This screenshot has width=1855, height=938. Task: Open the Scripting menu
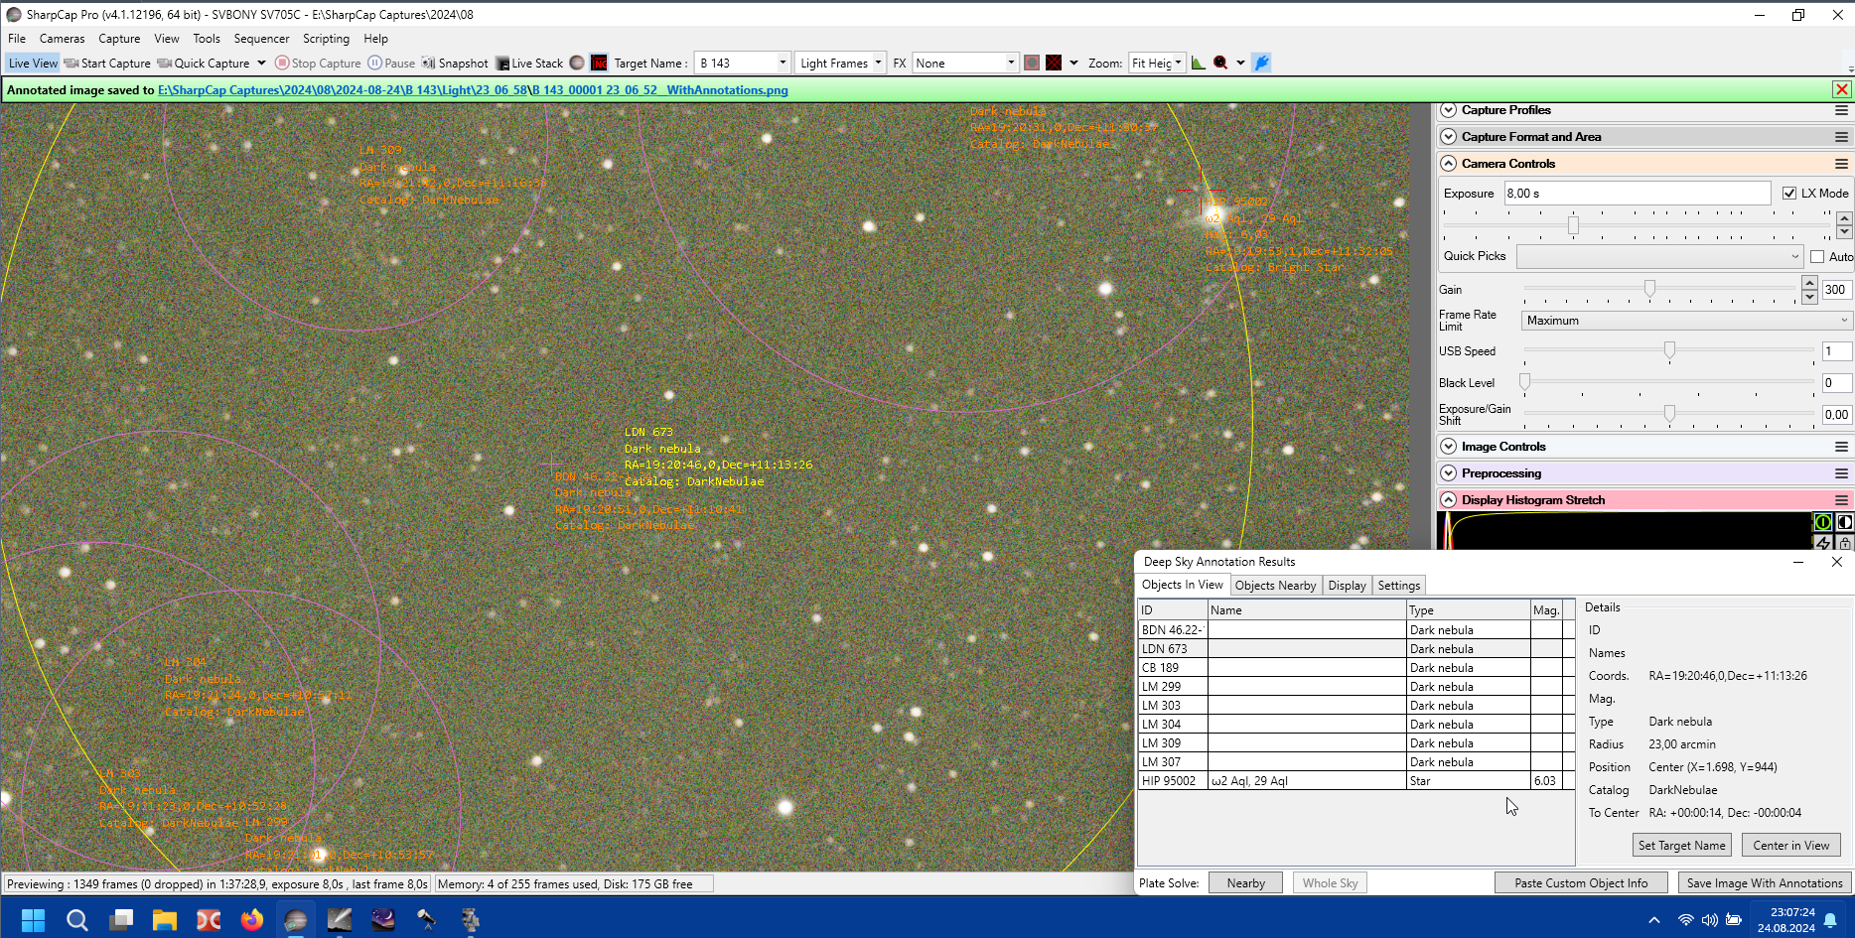pyautogui.click(x=326, y=39)
